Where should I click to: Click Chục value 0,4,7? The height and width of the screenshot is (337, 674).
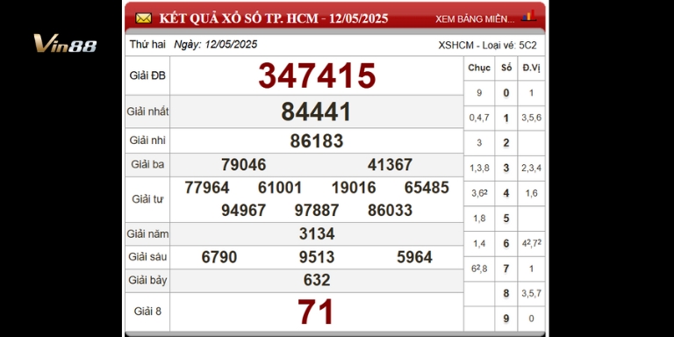tap(479, 118)
